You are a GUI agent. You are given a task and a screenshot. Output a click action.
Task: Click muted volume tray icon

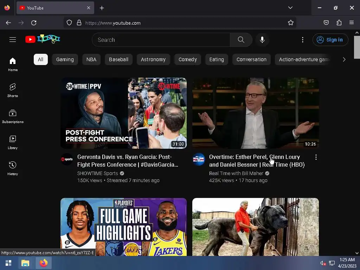[x=323, y=263]
